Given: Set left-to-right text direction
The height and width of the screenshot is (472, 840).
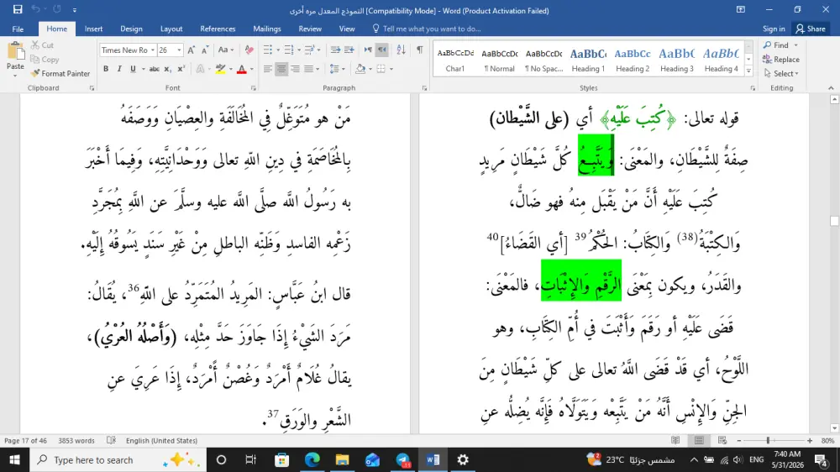Looking at the screenshot, I should (x=368, y=50).
